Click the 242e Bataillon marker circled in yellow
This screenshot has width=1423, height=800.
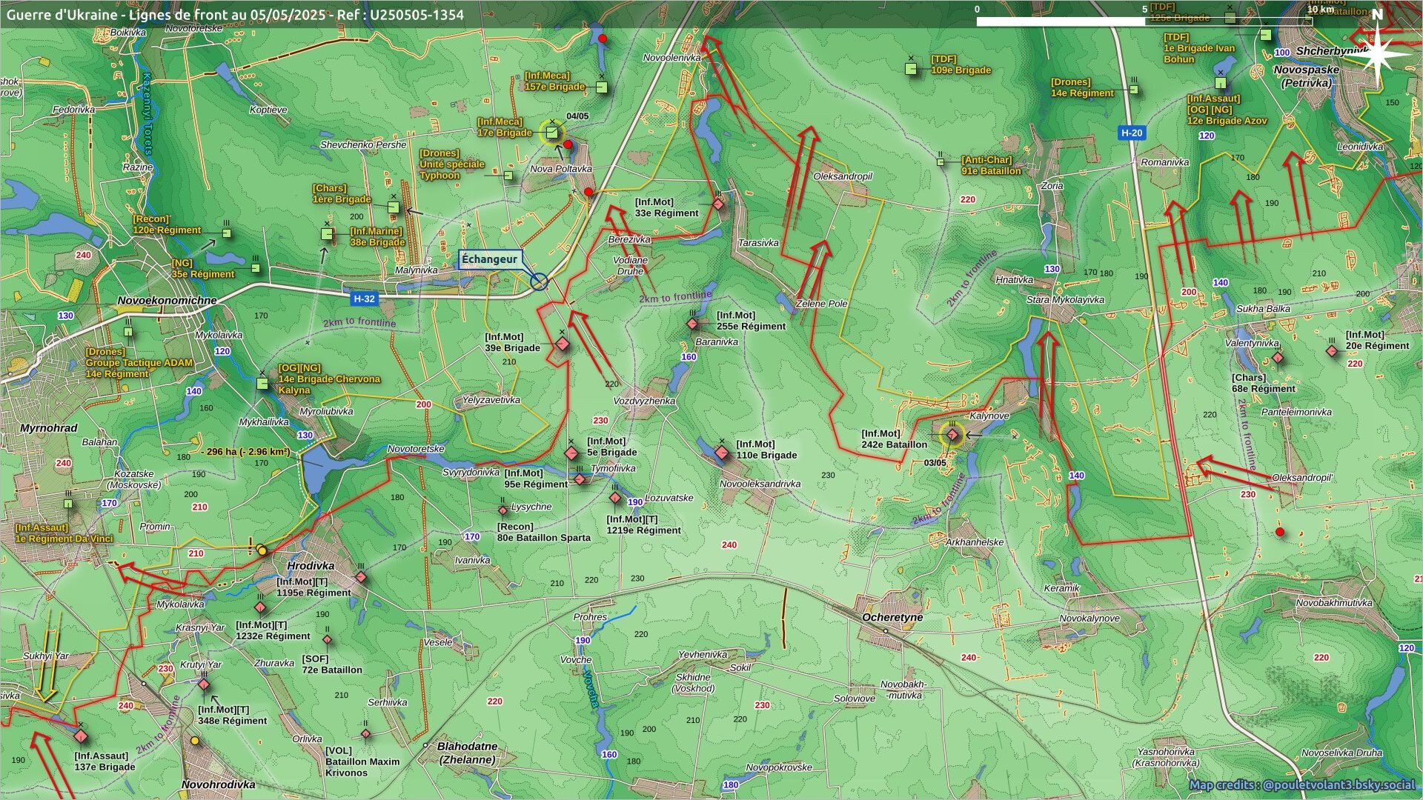pos(952,434)
